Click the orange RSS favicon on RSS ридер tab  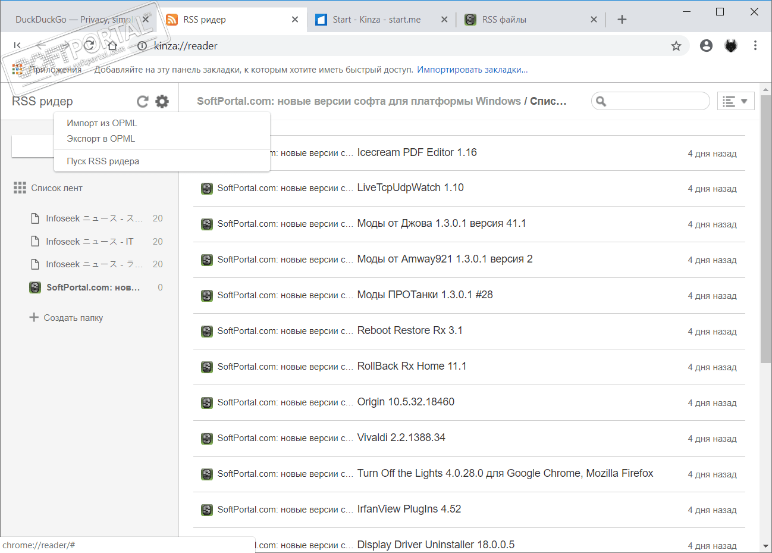click(x=172, y=20)
